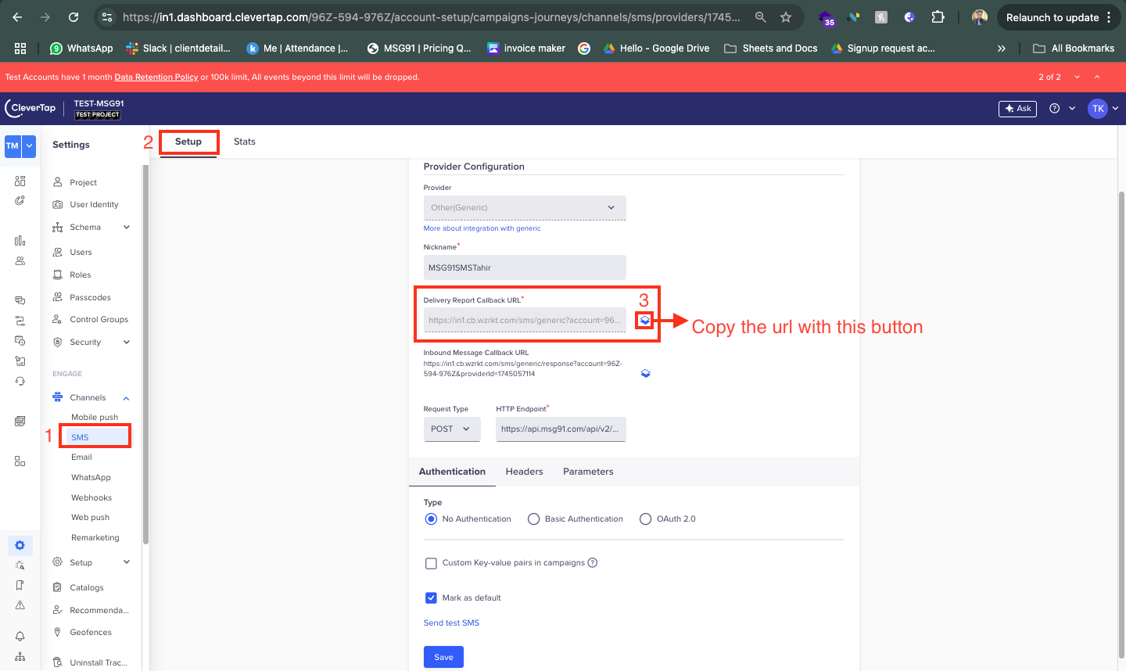Open browser extensions puzzle icon

point(938,17)
